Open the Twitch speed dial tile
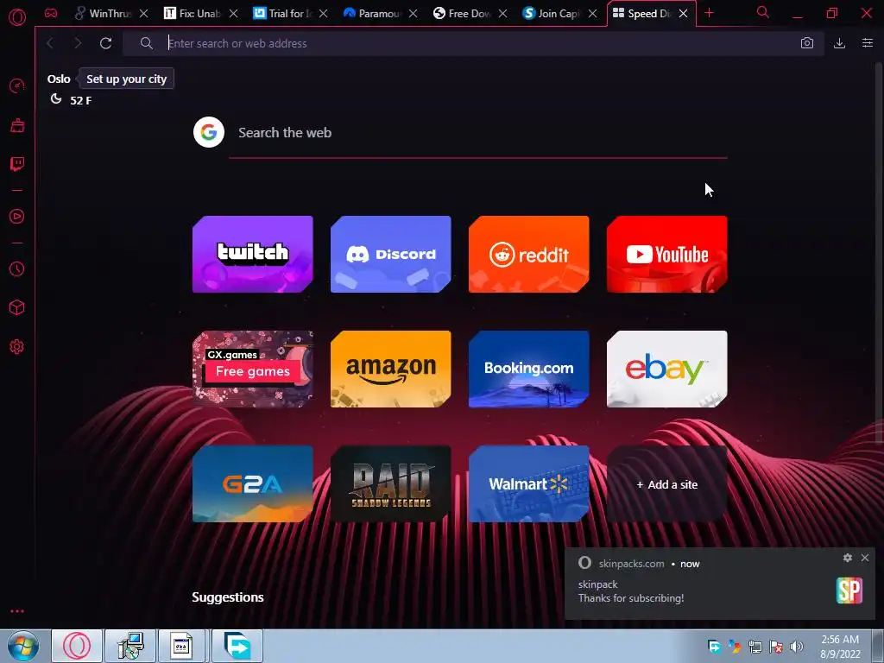884x663 pixels. point(253,255)
